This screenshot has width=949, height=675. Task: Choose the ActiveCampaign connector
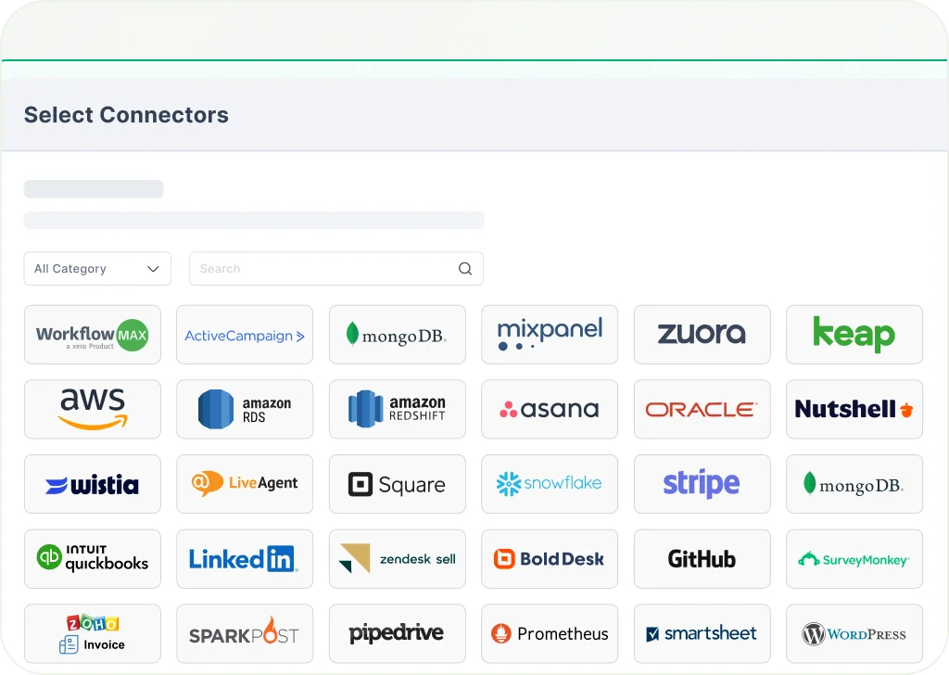pyautogui.click(x=245, y=335)
